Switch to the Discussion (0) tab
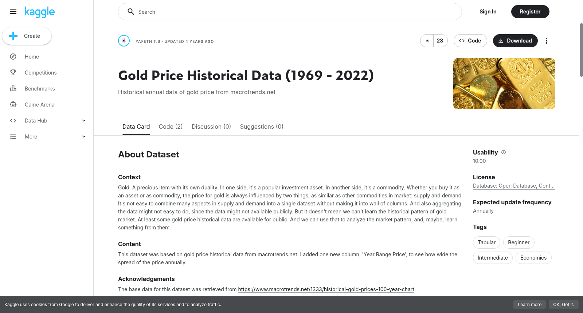The image size is (583, 313). point(211,127)
